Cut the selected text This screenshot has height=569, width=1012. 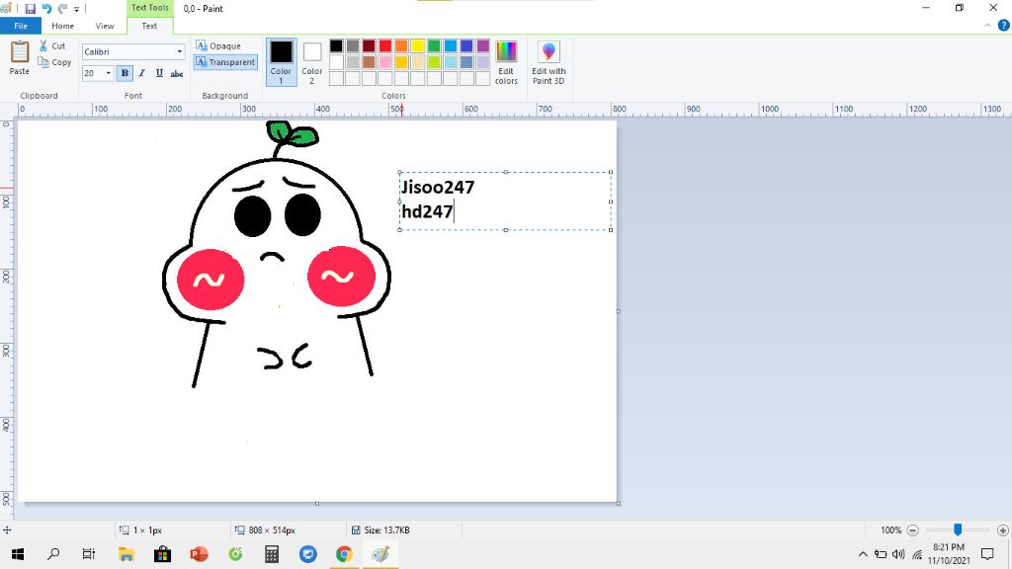pyautogui.click(x=52, y=45)
